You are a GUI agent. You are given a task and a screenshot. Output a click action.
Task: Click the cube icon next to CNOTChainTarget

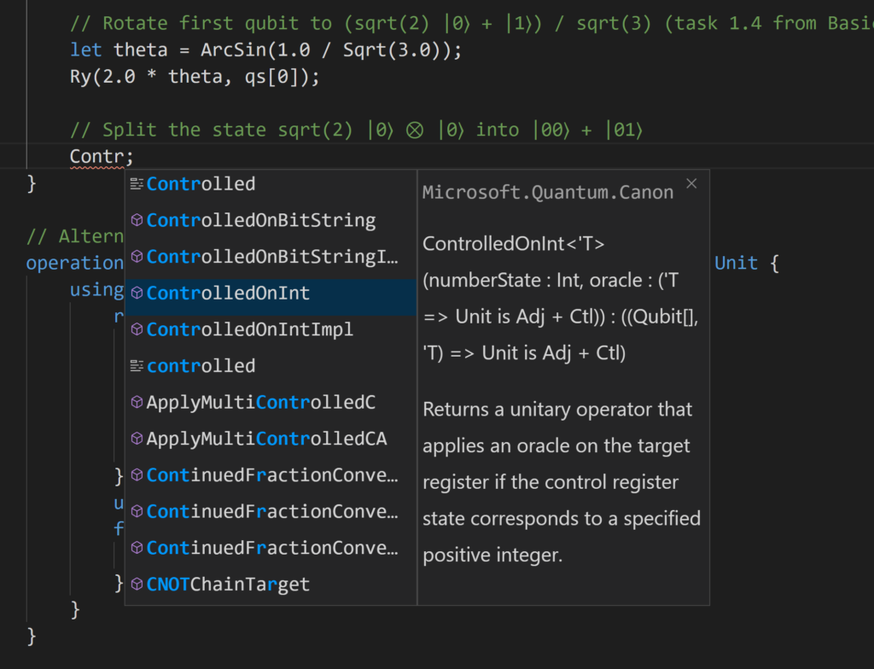pyautogui.click(x=137, y=585)
